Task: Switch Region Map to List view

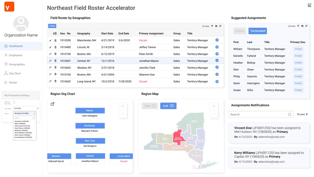Action: [x=168, y=106]
